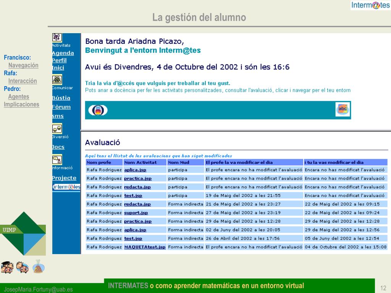Click the flask icon at bottom left
The image size is (391, 293).
coord(39,266)
